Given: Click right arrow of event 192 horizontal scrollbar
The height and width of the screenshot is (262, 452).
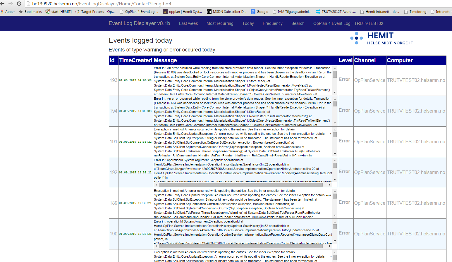Looking at the screenshot, I should pyautogui.click(x=330, y=185).
